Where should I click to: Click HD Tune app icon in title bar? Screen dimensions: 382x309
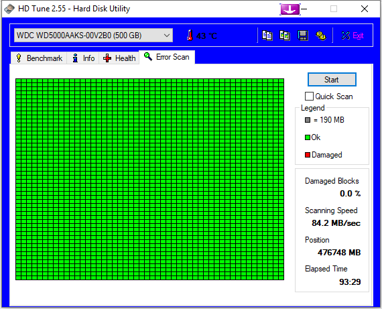pyautogui.click(x=9, y=9)
